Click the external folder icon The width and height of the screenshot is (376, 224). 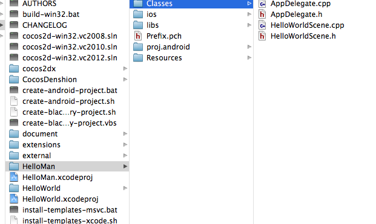(x=14, y=155)
